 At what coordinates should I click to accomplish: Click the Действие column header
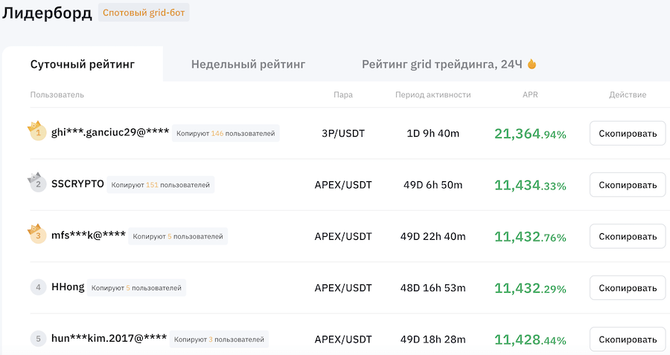[628, 94]
